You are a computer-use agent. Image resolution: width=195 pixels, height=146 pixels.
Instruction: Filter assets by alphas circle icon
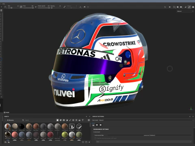pyautogui.click(x=73, y=120)
